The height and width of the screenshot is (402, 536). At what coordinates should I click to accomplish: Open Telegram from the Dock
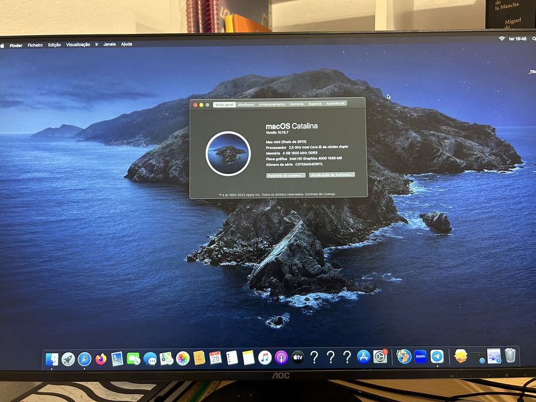[437, 356]
